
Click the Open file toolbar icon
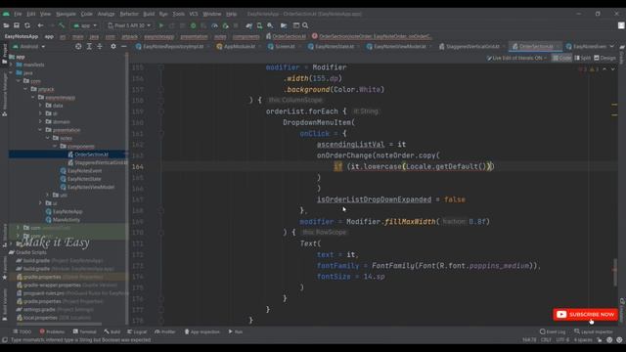(6, 25)
